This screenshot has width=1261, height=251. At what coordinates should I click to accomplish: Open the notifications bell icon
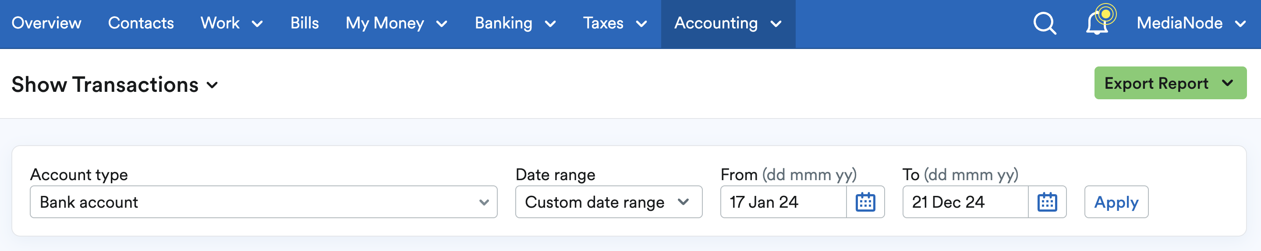pyautogui.click(x=1097, y=23)
